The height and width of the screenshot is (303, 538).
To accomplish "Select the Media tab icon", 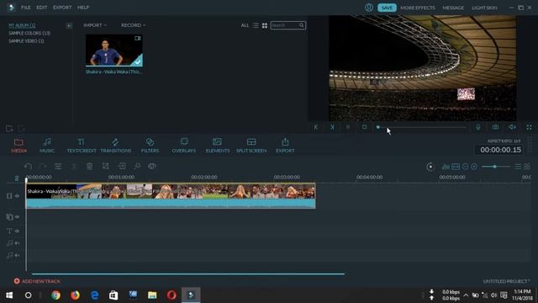I will [x=18, y=146].
